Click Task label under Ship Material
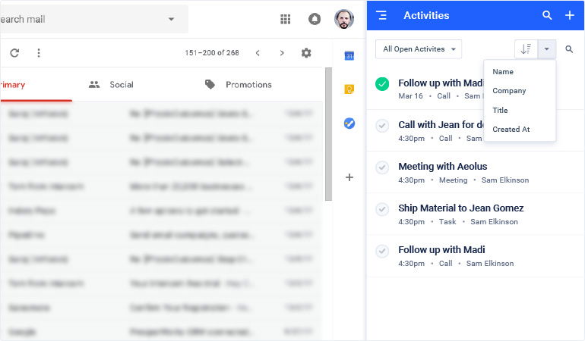585x341 pixels. pyautogui.click(x=447, y=222)
